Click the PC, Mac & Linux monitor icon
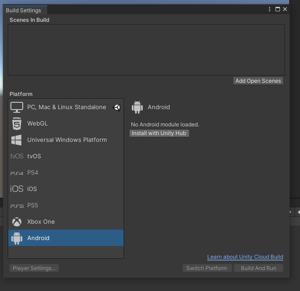The height and width of the screenshot is (291, 300). pos(17,107)
